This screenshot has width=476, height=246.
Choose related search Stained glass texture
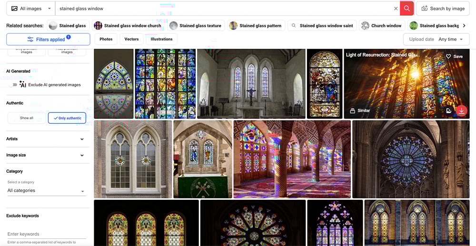click(x=196, y=26)
